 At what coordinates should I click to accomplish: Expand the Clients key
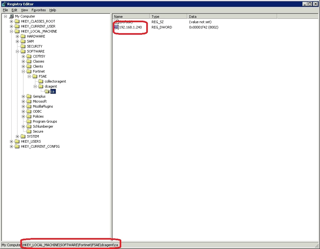point(23,66)
